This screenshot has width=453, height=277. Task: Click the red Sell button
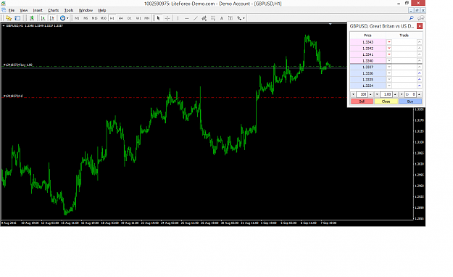coord(362,102)
